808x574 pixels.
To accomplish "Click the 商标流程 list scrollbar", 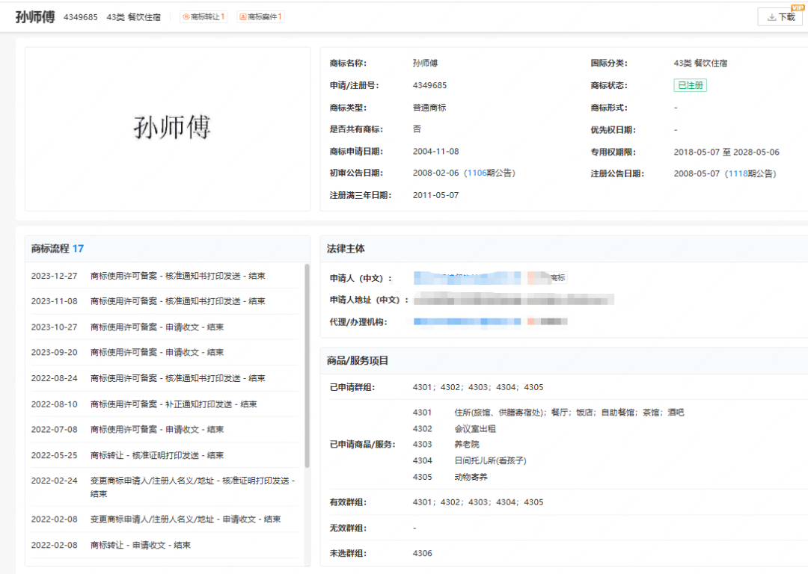I will click(307, 365).
